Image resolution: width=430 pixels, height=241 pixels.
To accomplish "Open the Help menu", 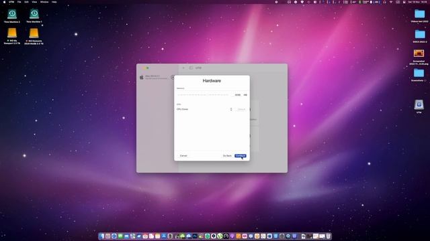I will pos(54,2).
